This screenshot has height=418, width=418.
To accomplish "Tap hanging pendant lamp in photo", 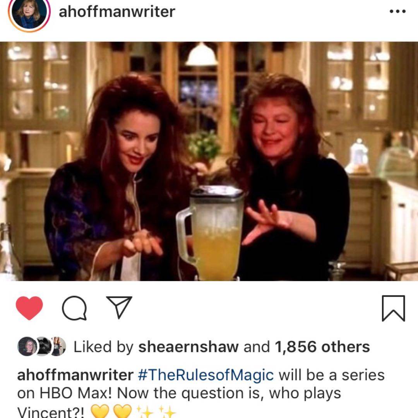I will pyautogui.click(x=202, y=54).
